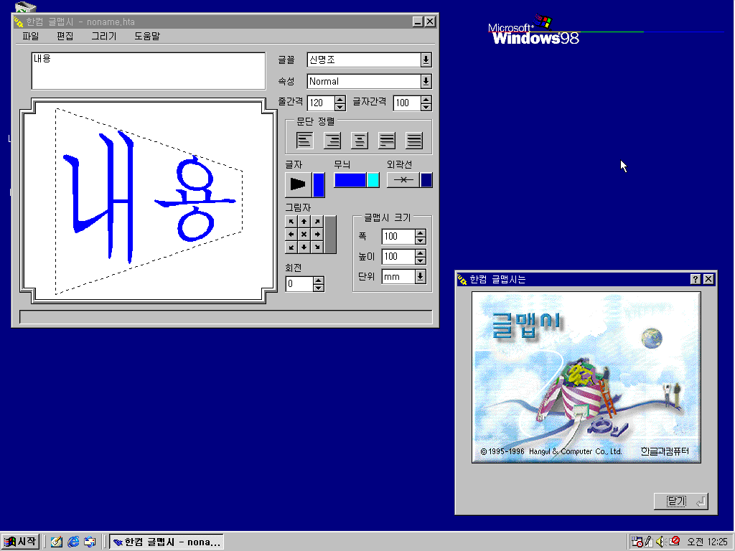Set shadow direction to lower-left
This screenshot has height=551, width=735.
click(291, 247)
